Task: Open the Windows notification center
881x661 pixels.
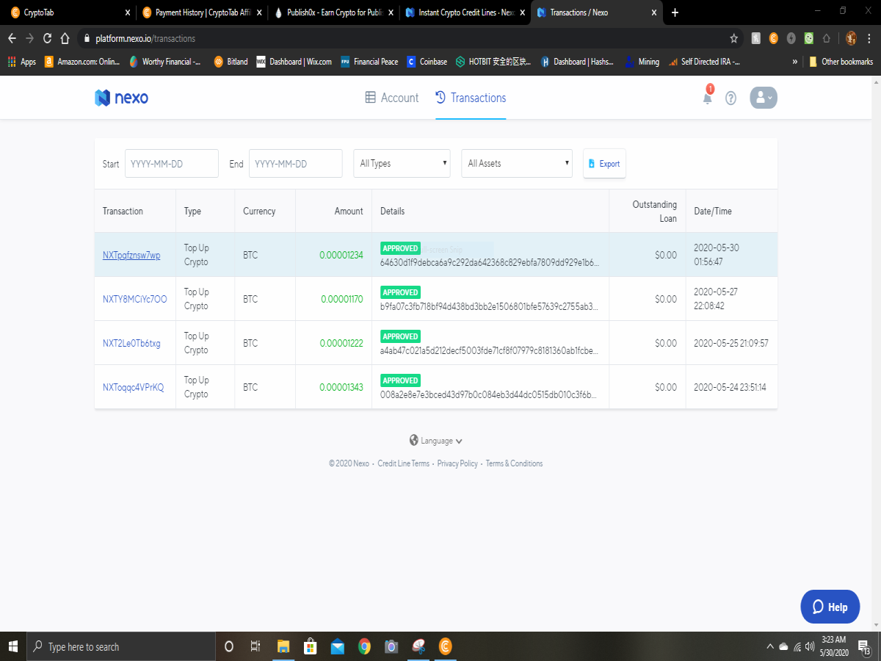Action: tap(864, 646)
